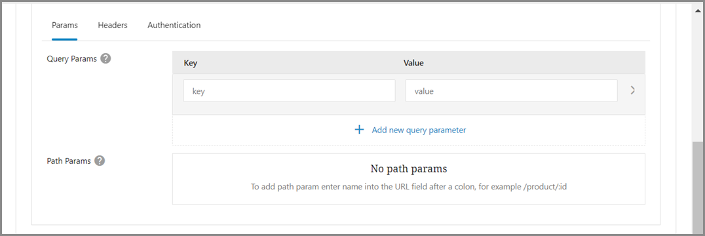Expand the query parameter row chevron

pos(633,90)
